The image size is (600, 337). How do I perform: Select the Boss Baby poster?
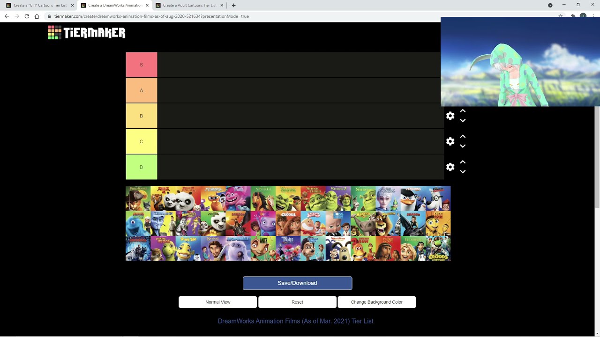(x=338, y=223)
